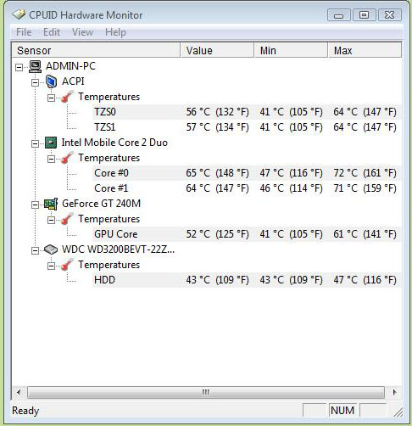Screen dimensions: 412x426
Task: Click the thermometer icon under GeForce GT 240M
Action: (x=67, y=219)
